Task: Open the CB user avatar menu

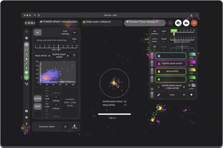Action: pos(194,23)
